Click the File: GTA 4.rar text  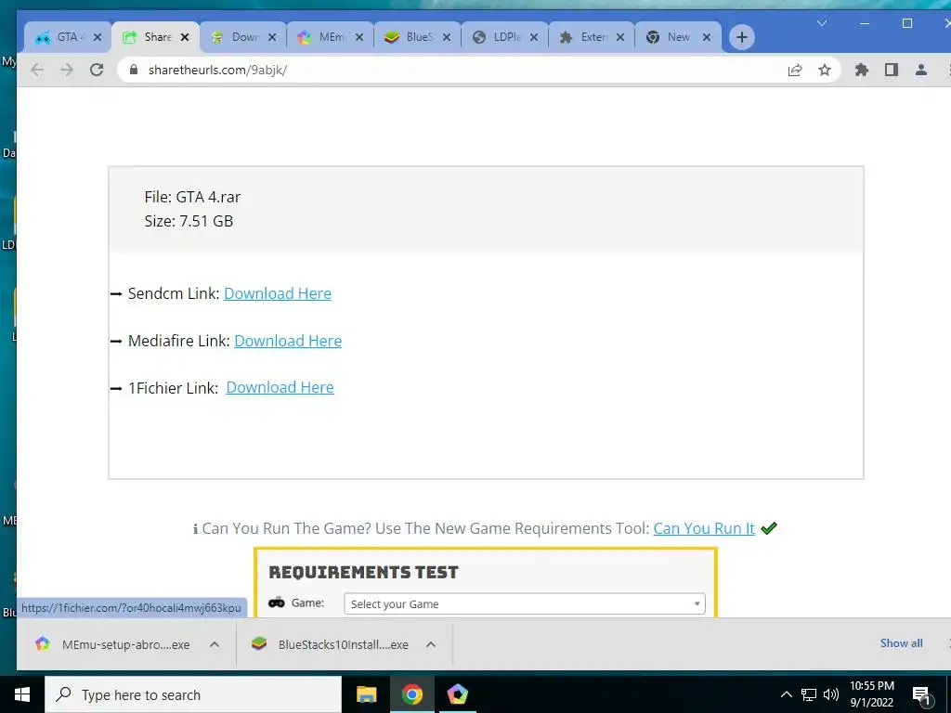click(192, 197)
